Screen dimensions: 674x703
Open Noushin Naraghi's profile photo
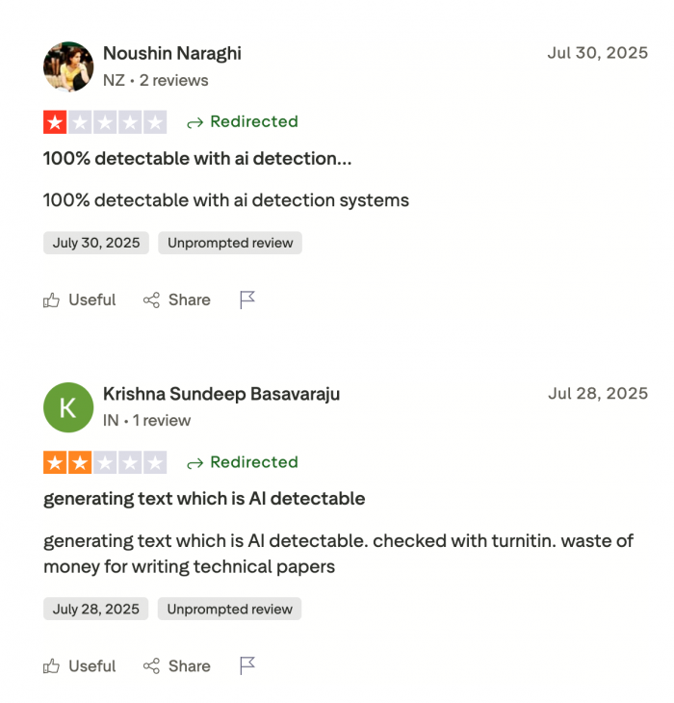(x=67, y=66)
